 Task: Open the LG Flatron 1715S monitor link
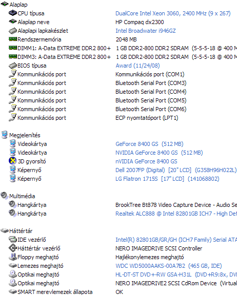pos(167,179)
